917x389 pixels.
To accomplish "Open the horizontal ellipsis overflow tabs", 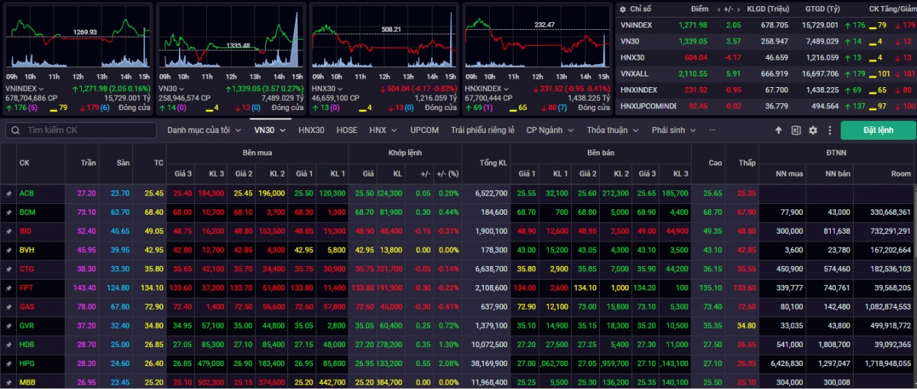I will (712, 130).
